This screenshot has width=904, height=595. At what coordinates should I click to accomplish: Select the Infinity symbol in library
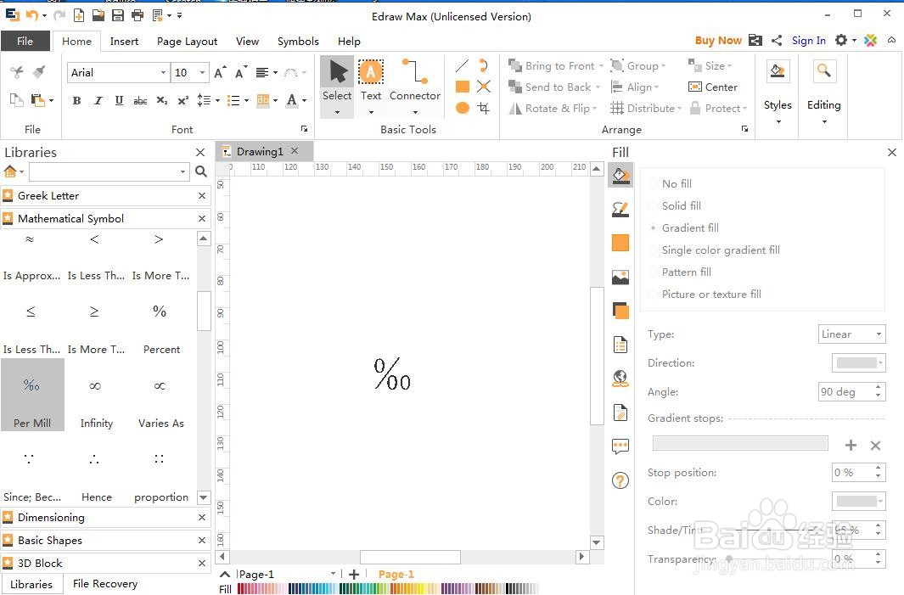96,395
